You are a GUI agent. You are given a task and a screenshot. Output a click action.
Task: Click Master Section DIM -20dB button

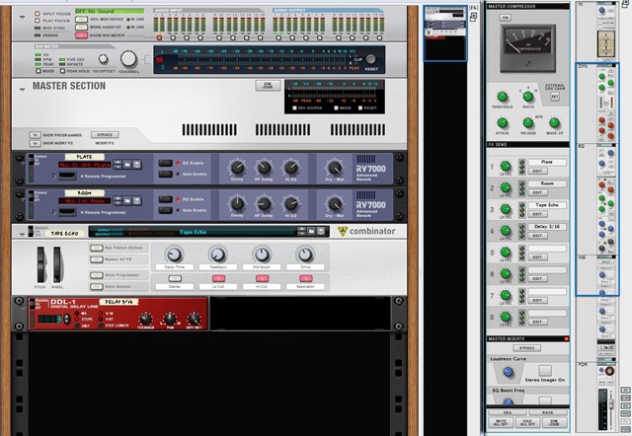pos(268,86)
